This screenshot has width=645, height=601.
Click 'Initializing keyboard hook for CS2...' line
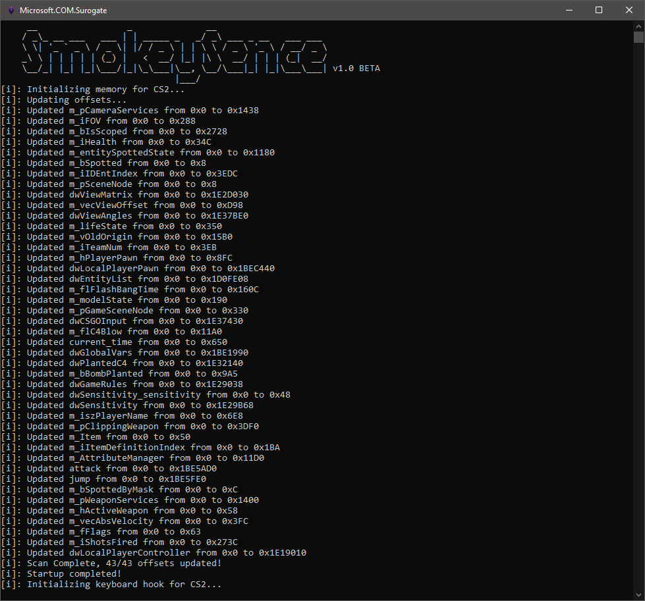click(111, 585)
